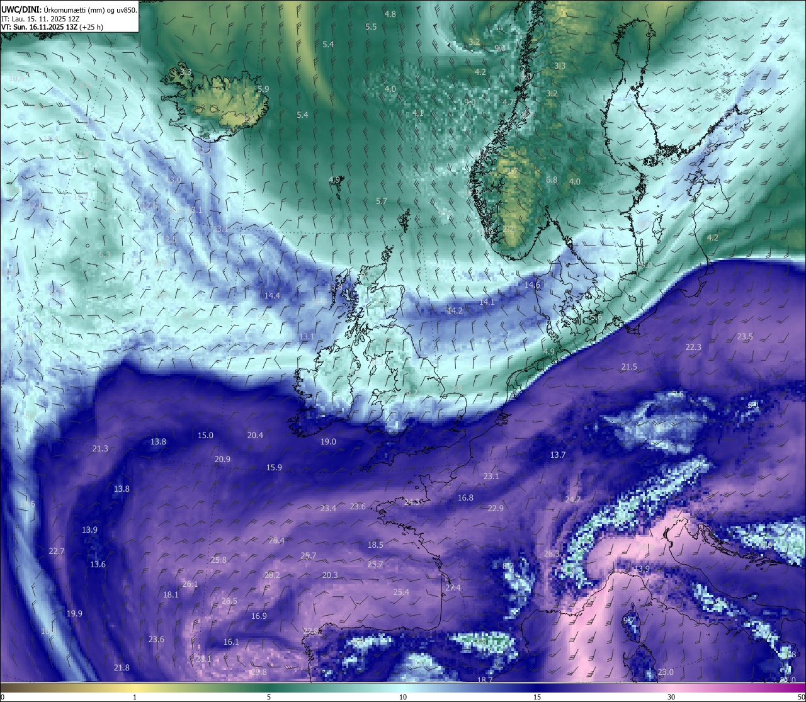The height and width of the screenshot is (702, 806).
Task: Click the 22.9 value label
Action: coord(496,509)
